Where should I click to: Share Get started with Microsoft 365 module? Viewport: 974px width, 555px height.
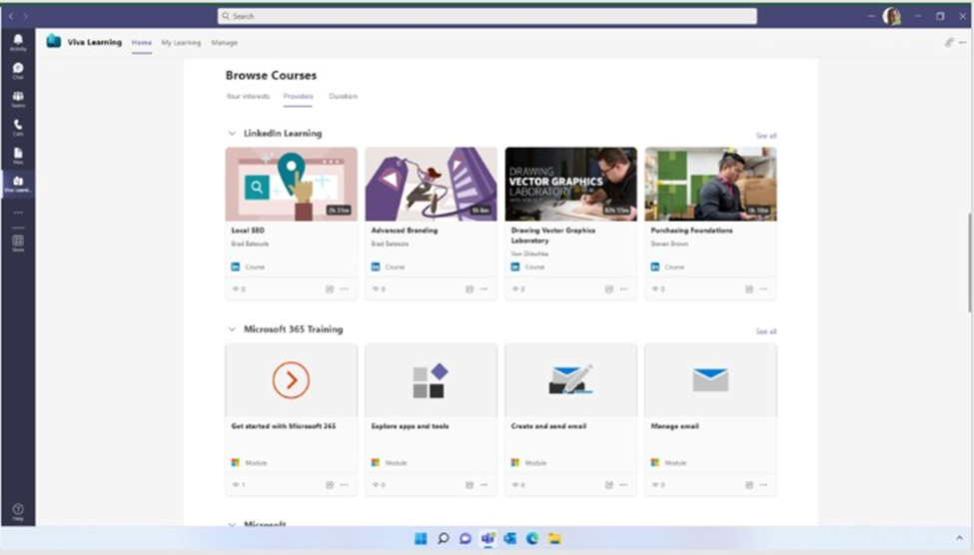(x=330, y=485)
